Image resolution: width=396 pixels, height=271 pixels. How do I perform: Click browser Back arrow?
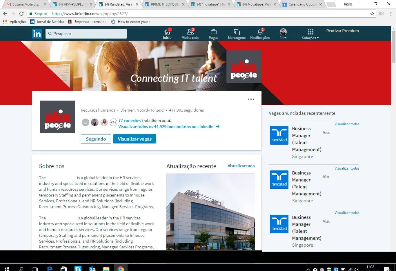click(x=5, y=14)
